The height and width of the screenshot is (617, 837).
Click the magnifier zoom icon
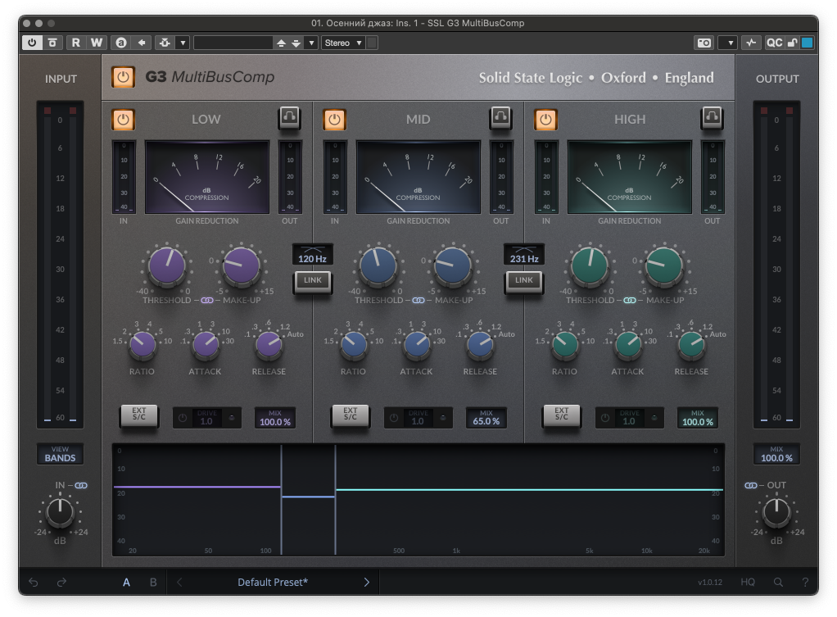click(x=778, y=583)
